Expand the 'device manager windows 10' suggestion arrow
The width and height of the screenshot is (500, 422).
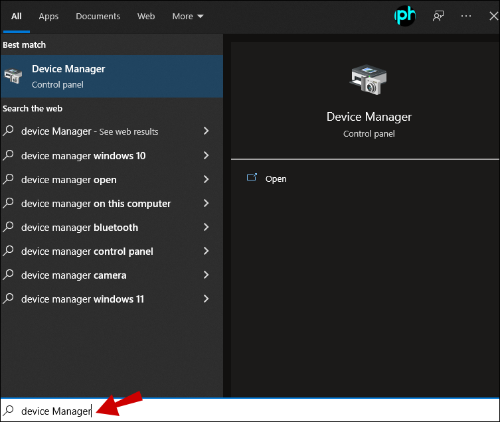point(206,155)
